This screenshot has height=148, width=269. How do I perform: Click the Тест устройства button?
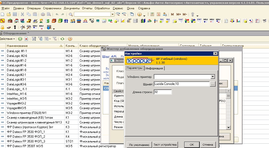tap(165, 144)
